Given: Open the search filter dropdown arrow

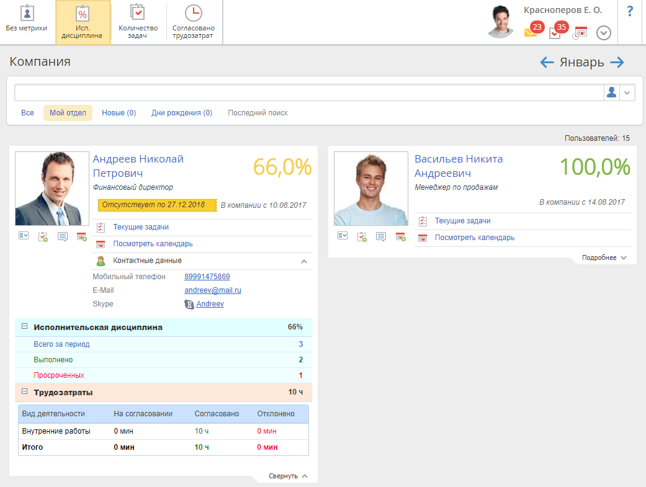Looking at the screenshot, I should [x=627, y=92].
